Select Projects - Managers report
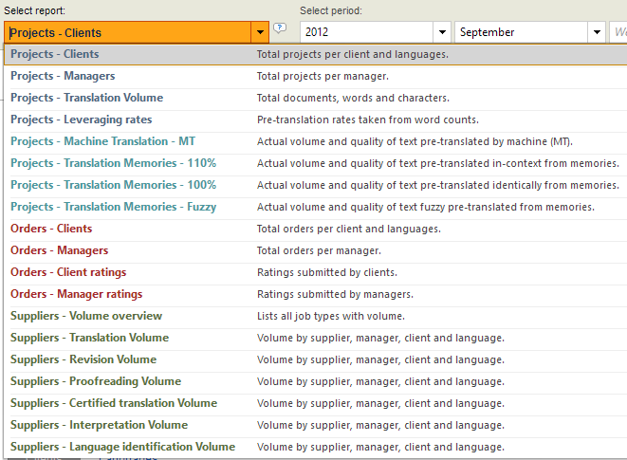 (63, 76)
